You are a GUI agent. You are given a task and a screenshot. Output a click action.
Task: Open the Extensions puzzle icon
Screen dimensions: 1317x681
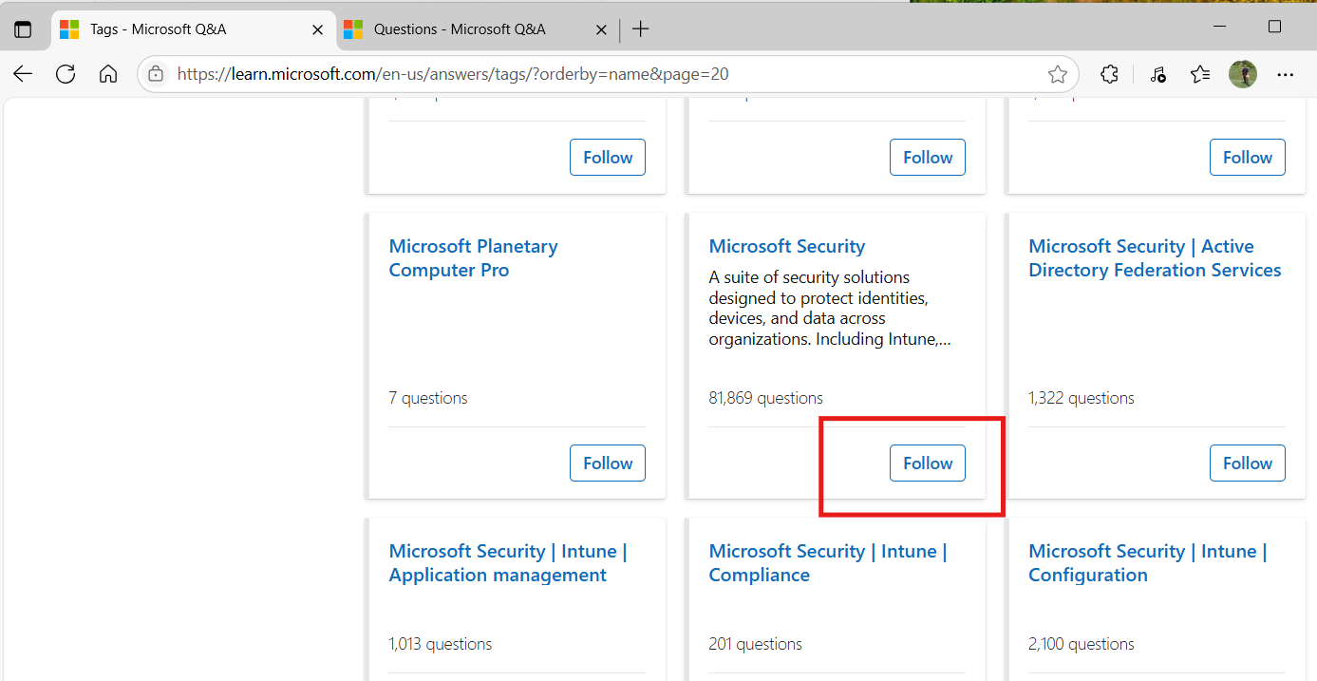[x=1109, y=74]
